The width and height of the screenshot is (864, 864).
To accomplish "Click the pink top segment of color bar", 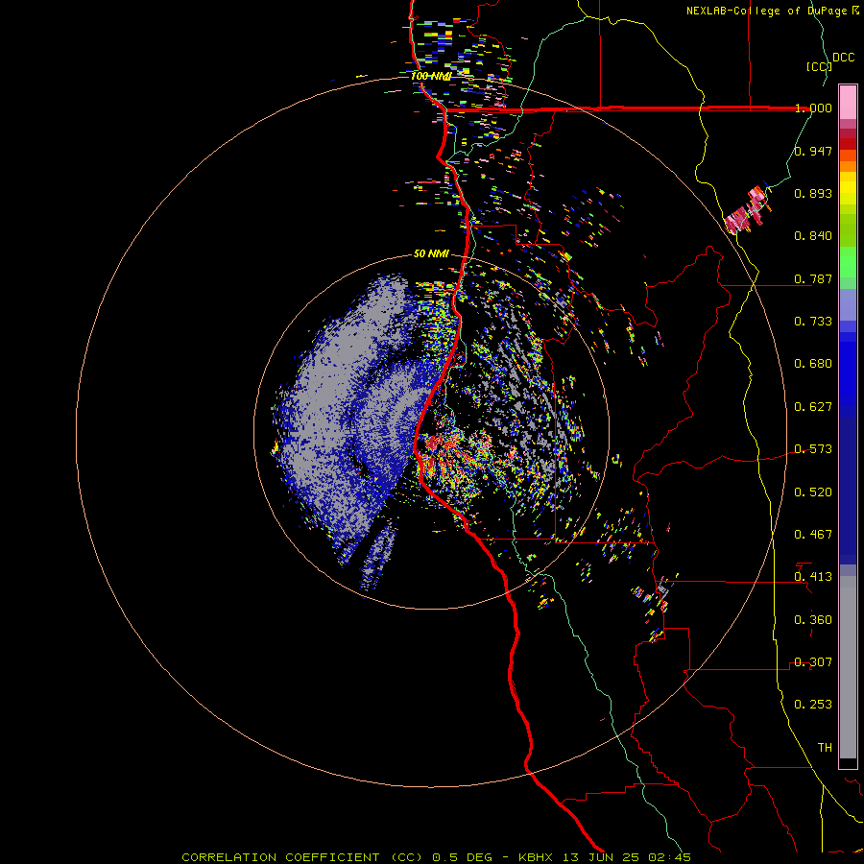I will coord(848,103).
